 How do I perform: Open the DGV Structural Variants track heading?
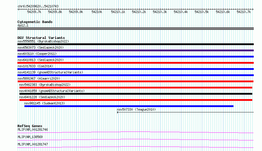(41, 38)
